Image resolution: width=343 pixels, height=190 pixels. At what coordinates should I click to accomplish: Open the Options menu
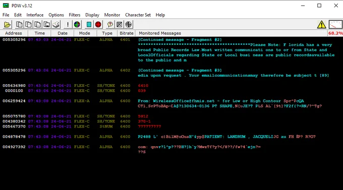coord(56,15)
